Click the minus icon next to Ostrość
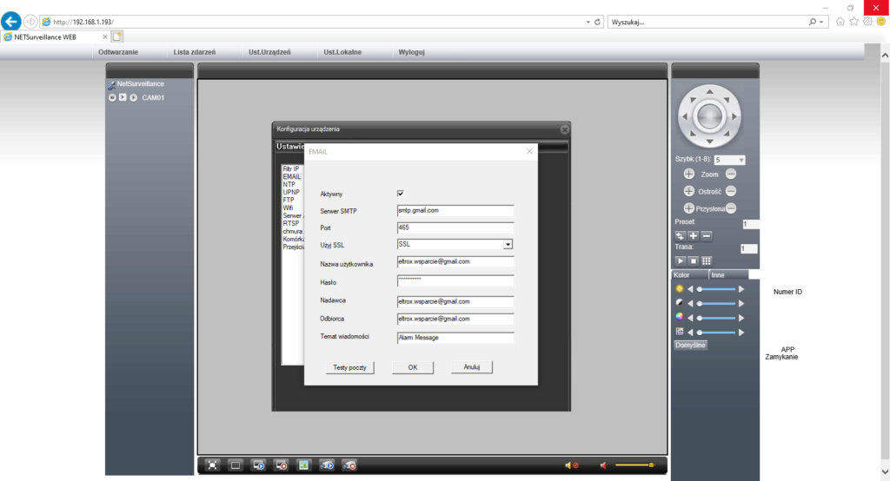The height and width of the screenshot is (481, 890). [731, 191]
